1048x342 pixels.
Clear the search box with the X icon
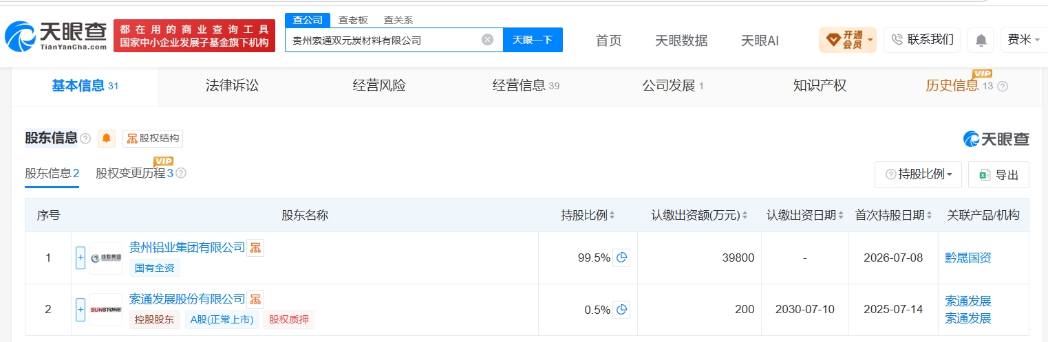[x=487, y=40]
